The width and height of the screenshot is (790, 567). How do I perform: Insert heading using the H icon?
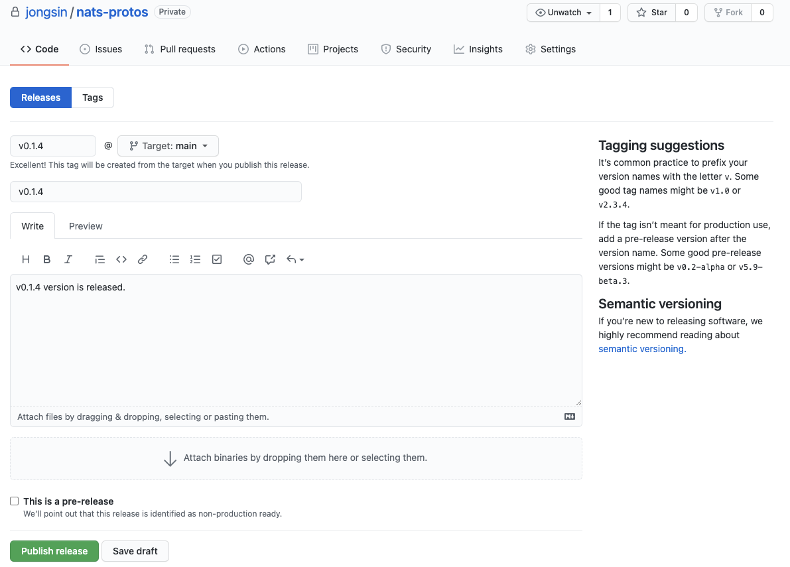(26, 259)
